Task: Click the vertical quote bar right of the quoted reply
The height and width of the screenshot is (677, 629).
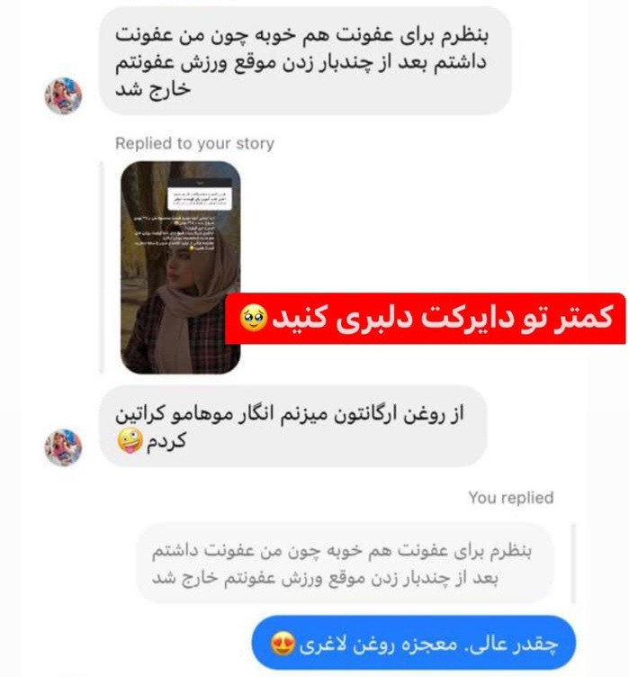Action: pyautogui.click(x=573, y=564)
